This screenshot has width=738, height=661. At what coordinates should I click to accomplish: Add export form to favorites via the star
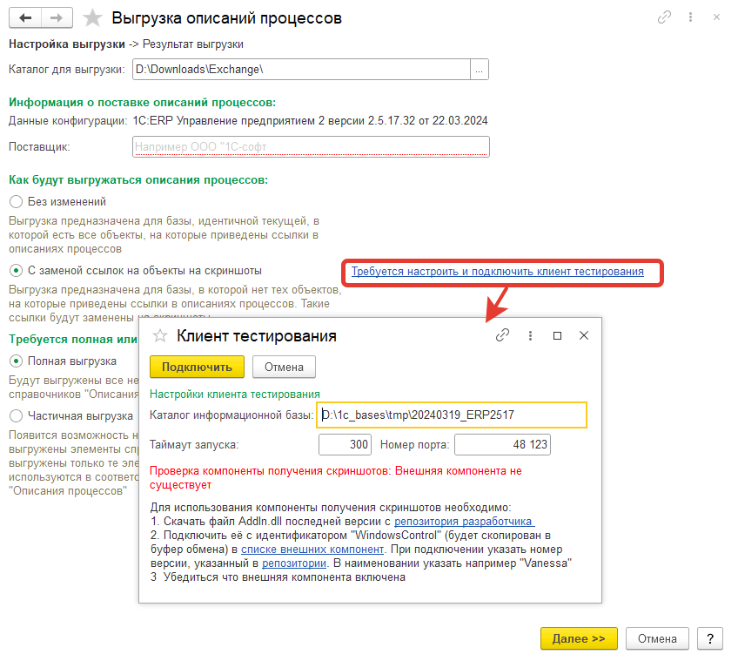[92, 18]
